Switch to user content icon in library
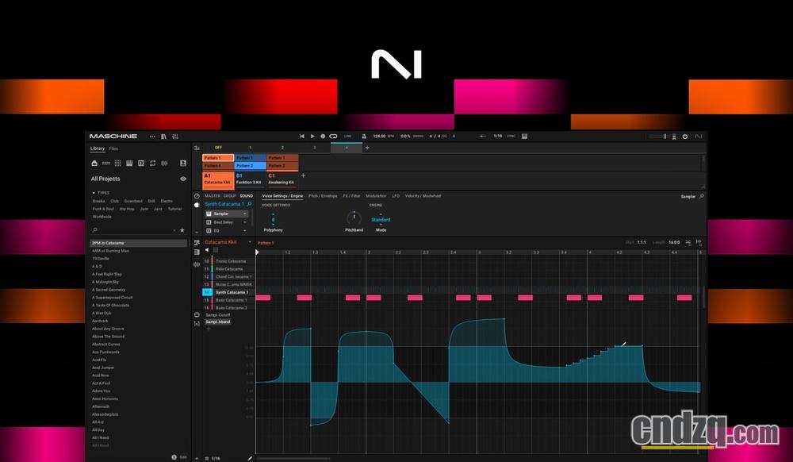This screenshot has height=462, width=793. pos(183,163)
